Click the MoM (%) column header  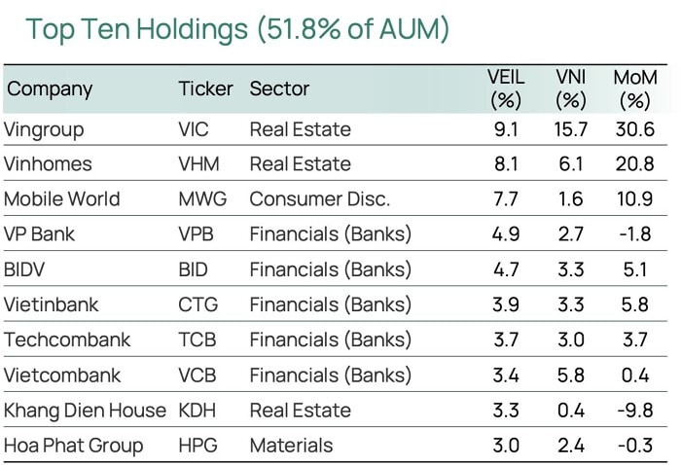[x=634, y=89]
